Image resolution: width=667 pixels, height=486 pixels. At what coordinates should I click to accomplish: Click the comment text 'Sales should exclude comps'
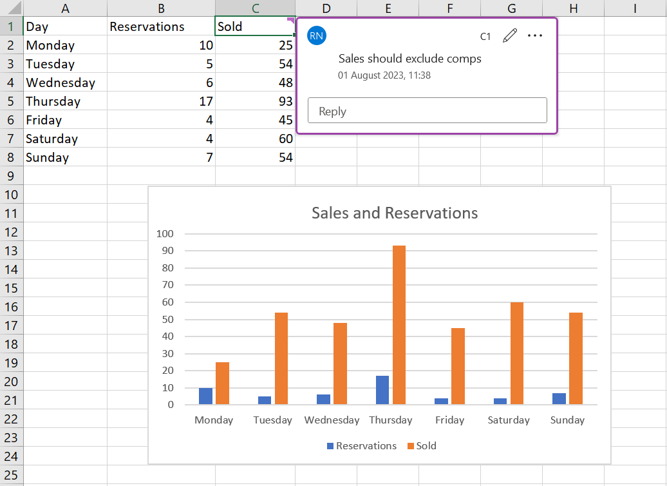click(x=410, y=59)
